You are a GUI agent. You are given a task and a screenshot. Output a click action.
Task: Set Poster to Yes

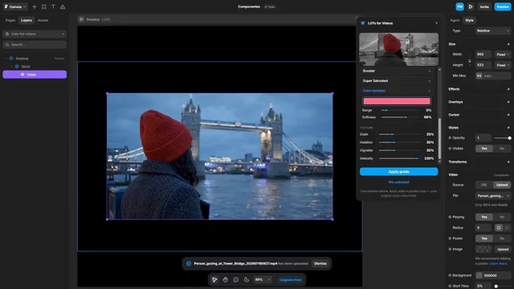point(484,238)
